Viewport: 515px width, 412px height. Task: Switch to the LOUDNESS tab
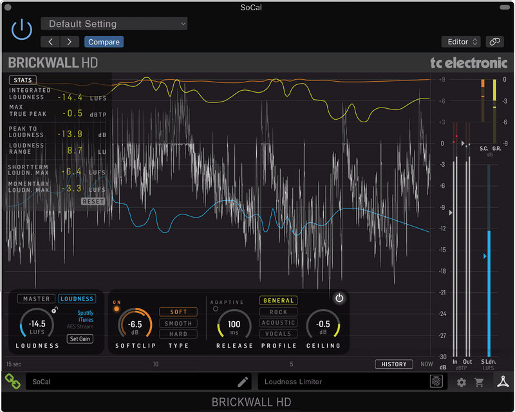(x=77, y=299)
